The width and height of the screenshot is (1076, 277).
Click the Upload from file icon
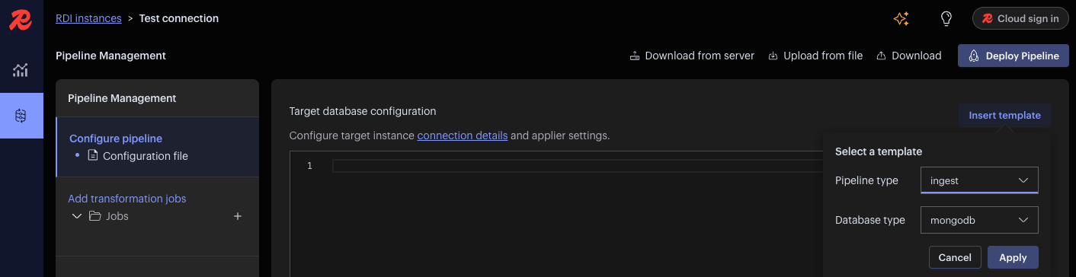(x=773, y=56)
